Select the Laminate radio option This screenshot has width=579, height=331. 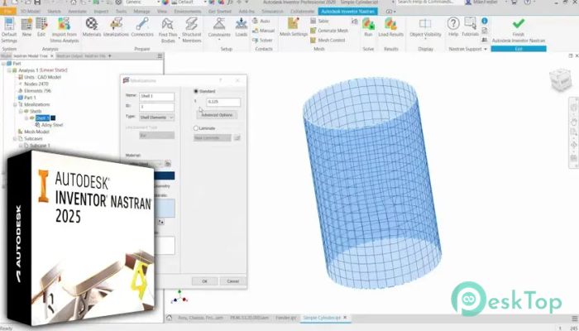tap(196, 128)
